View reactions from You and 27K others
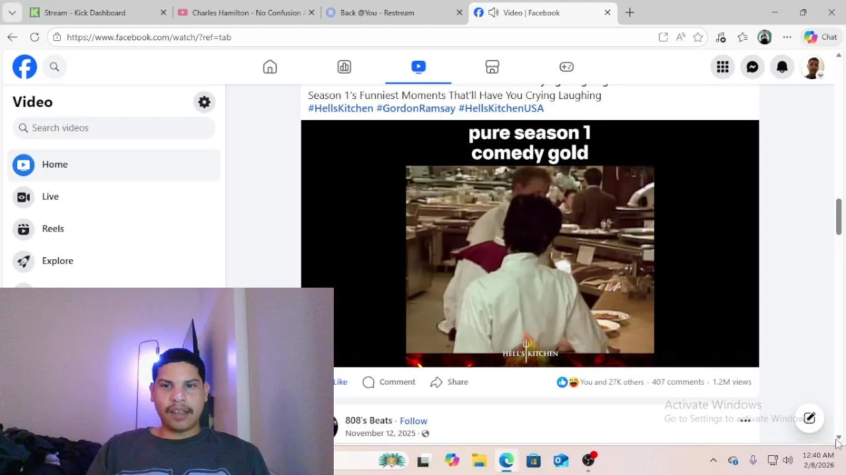The height and width of the screenshot is (475, 846). coord(599,382)
